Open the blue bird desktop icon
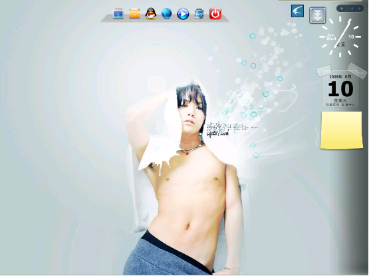The width and height of the screenshot is (369, 276). tap(297, 11)
